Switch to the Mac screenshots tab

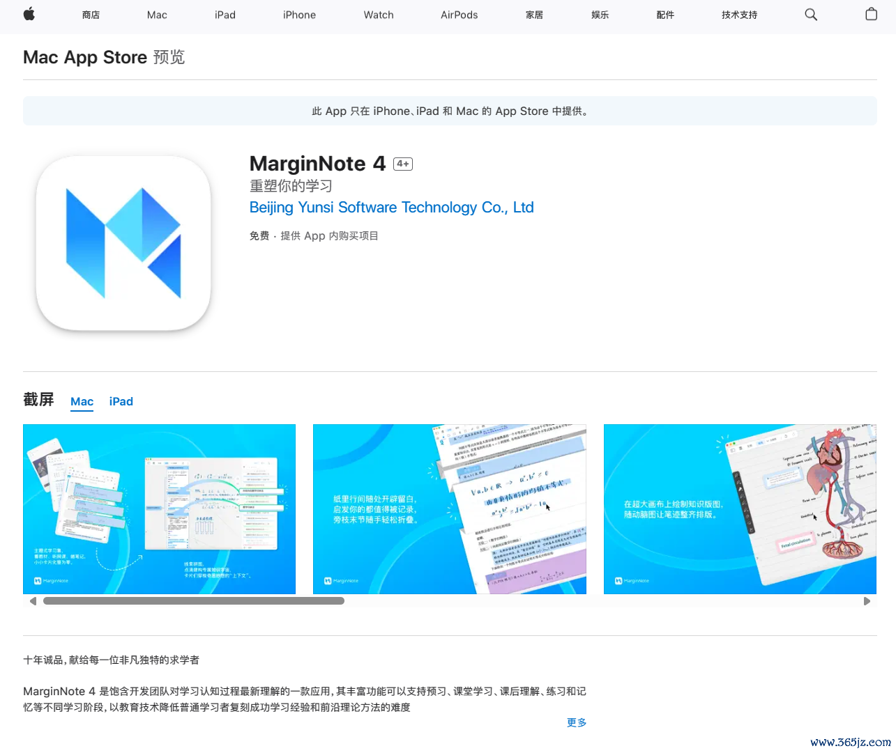coord(82,402)
